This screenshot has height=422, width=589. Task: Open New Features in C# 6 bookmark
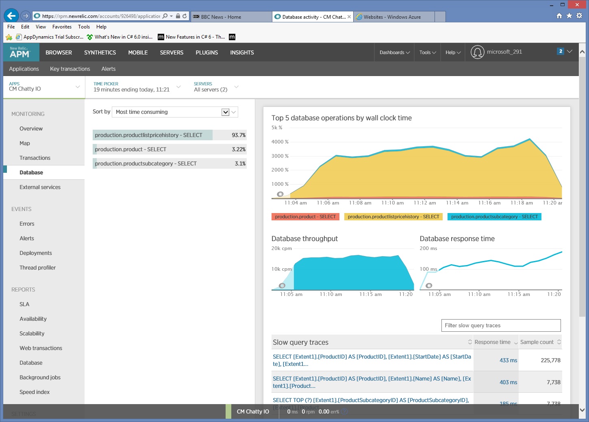(191, 37)
